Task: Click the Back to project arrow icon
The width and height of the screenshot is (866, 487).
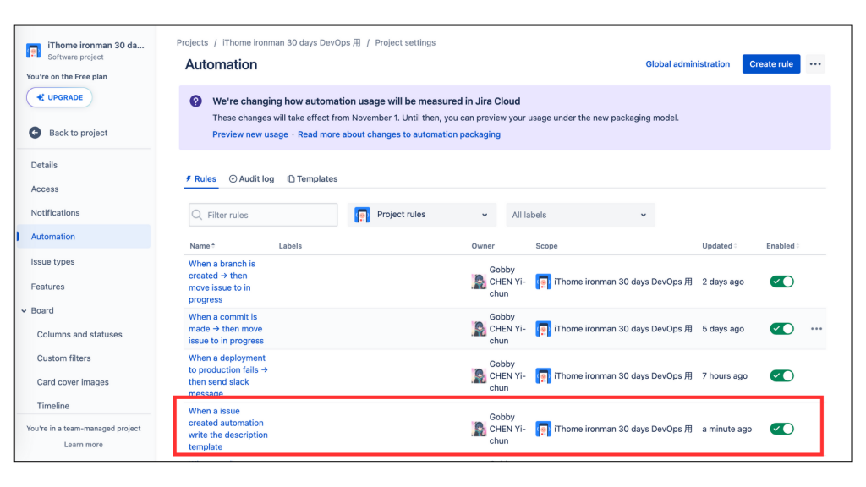Action: click(35, 133)
